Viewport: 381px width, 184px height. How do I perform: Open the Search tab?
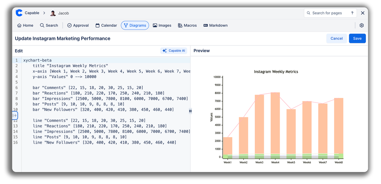49,25
